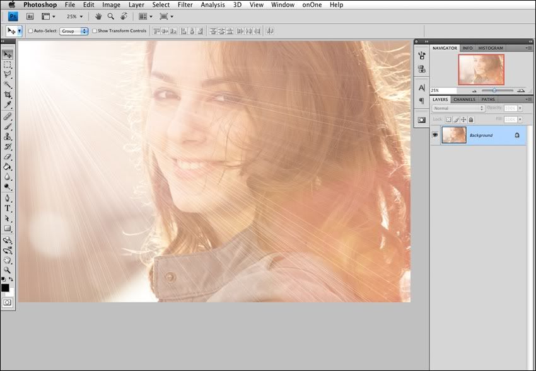Toggle lock all in Layers panel
Viewport: 536px width, 371px height.
(x=471, y=120)
